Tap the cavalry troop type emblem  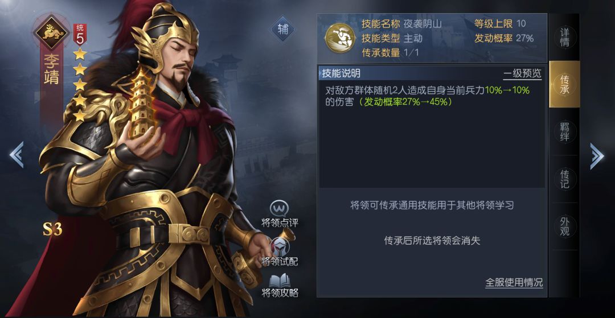click(x=52, y=32)
